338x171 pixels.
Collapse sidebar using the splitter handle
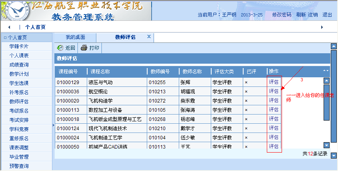pos(53,125)
